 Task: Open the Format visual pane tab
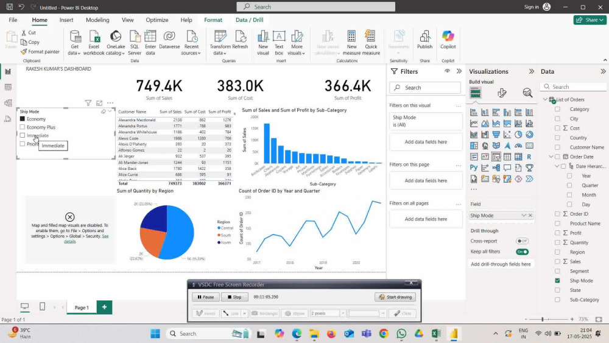click(x=502, y=93)
